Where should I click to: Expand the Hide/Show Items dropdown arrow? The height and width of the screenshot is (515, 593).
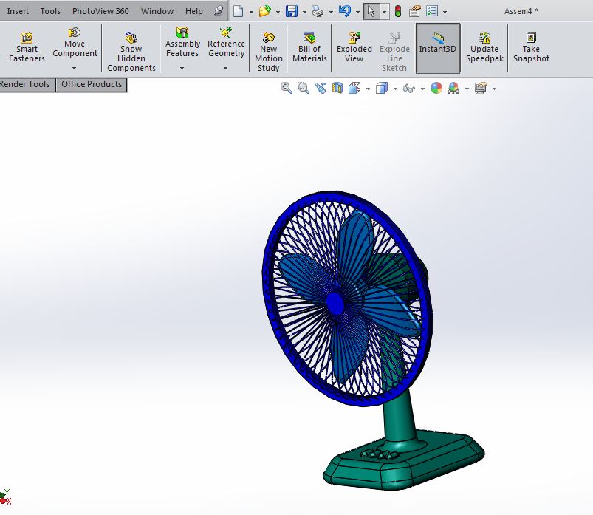coord(422,89)
